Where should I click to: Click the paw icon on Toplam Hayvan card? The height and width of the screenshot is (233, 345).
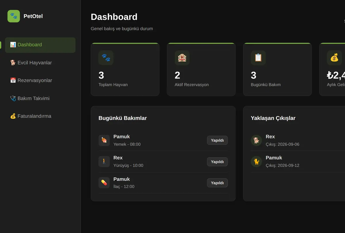pyautogui.click(x=106, y=58)
